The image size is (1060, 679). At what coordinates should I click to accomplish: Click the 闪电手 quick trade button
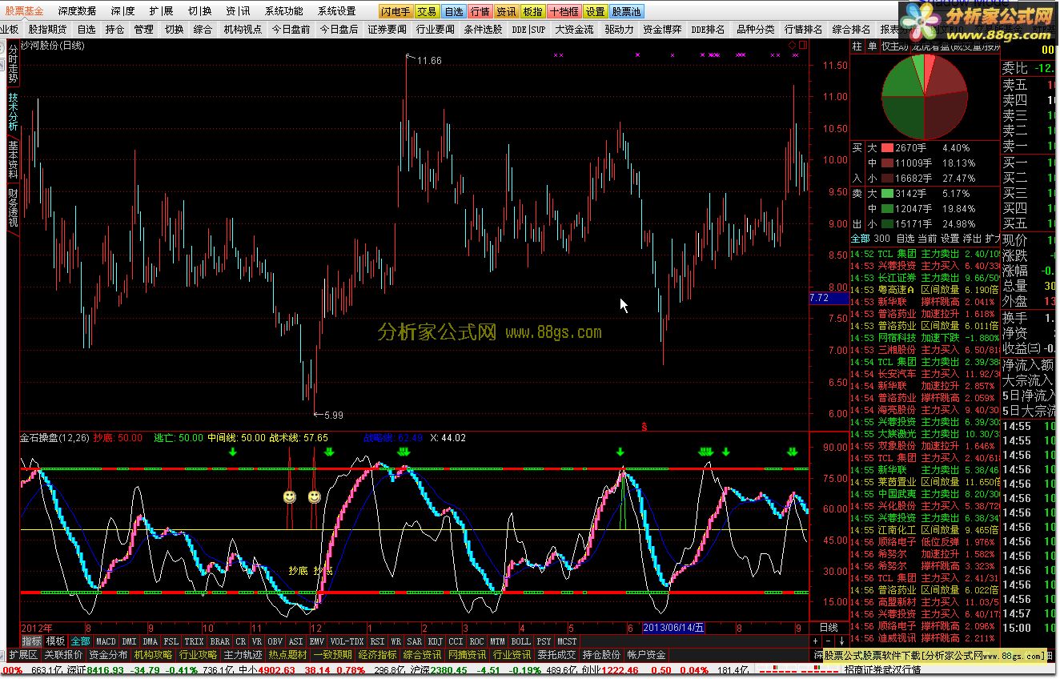click(395, 11)
